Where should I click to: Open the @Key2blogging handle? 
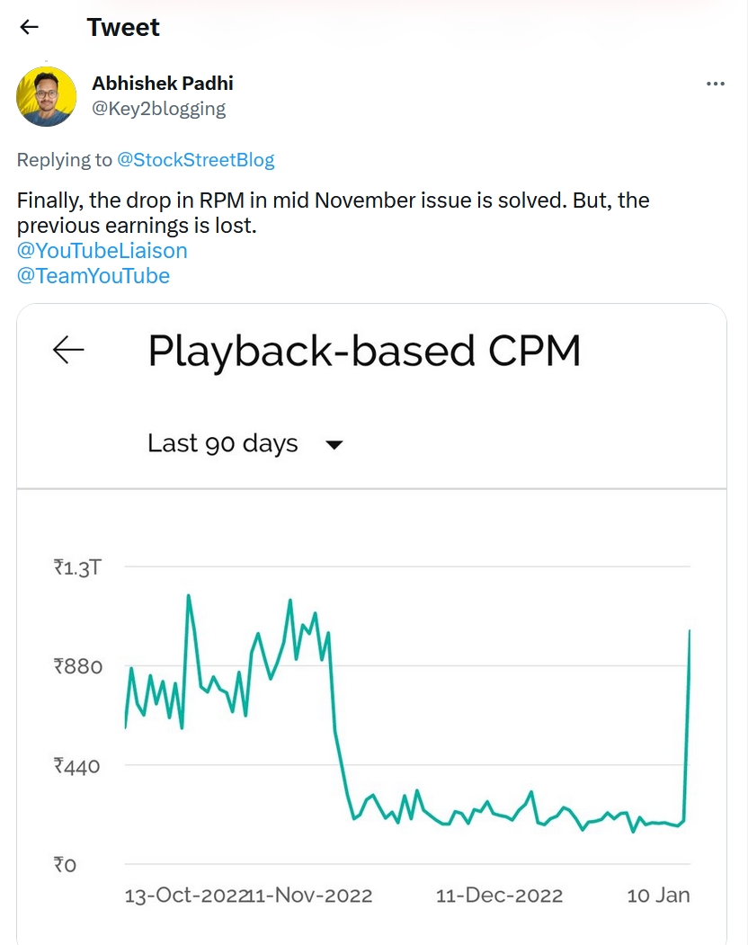pos(158,109)
